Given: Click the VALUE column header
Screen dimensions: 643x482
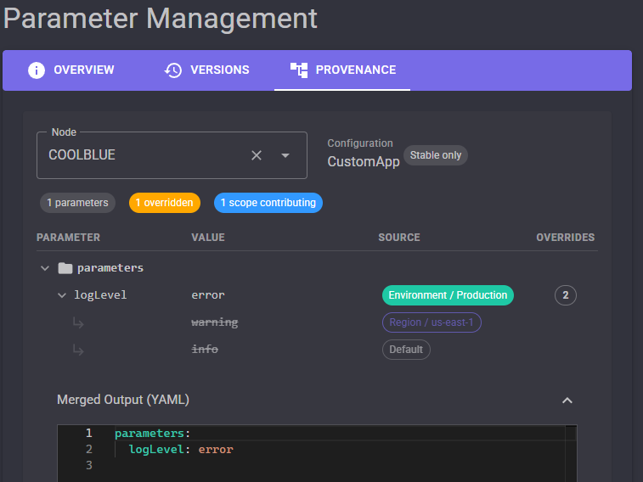Looking at the screenshot, I should [x=208, y=238].
